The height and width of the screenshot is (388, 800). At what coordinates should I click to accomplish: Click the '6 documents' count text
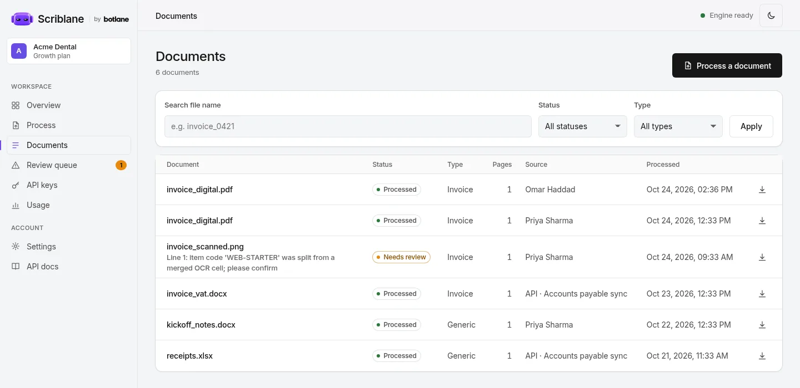(177, 73)
